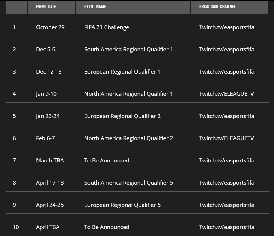Click the Broadcast Channel column header
Image resolution: width=274 pixels, height=236 pixels.
(x=229, y=7)
